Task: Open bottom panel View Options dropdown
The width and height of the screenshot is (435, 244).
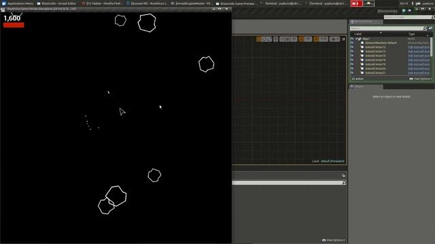Action: [334, 240]
